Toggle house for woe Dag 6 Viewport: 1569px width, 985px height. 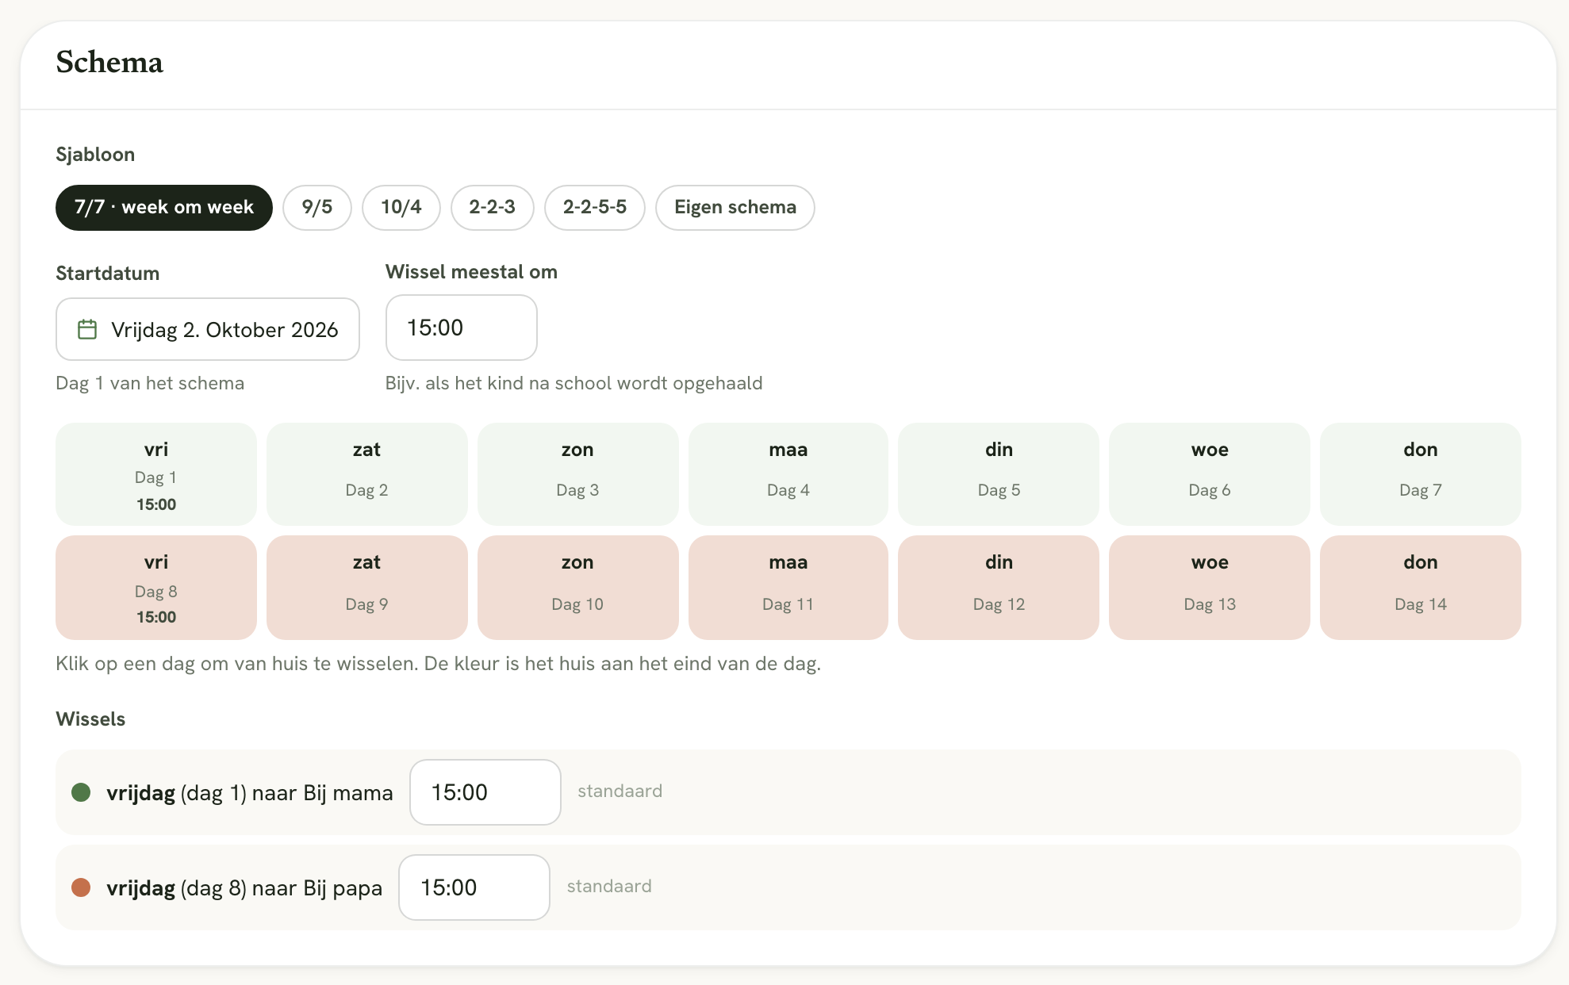click(1210, 474)
